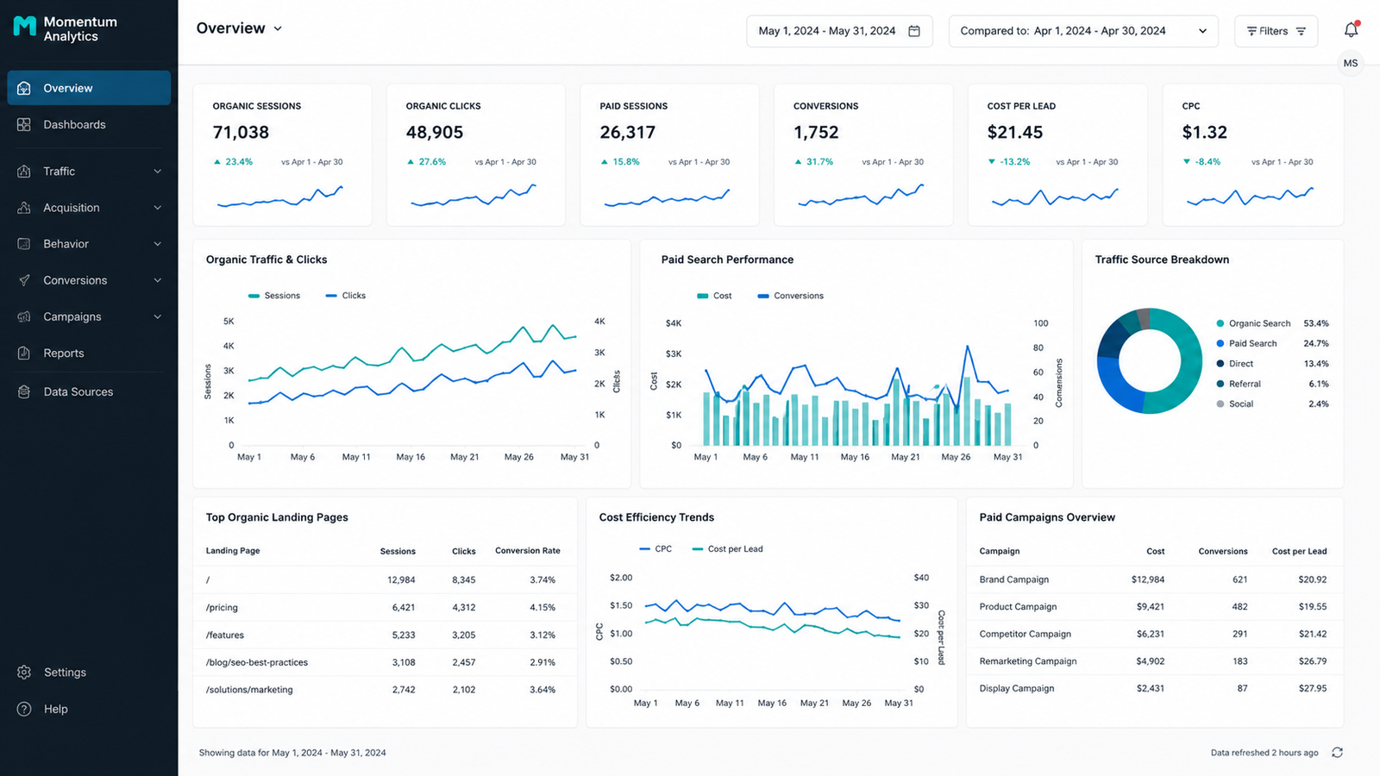Viewport: 1380px width, 776px height.
Task: Open the MS user avatar
Action: 1351,63
